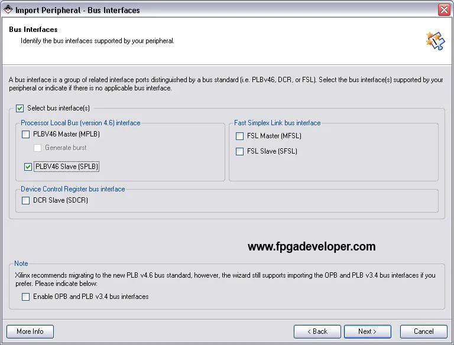Click the wizard wand icon in the header
Image resolution: width=454 pixels, height=345 pixels.
(x=434, y=41)
